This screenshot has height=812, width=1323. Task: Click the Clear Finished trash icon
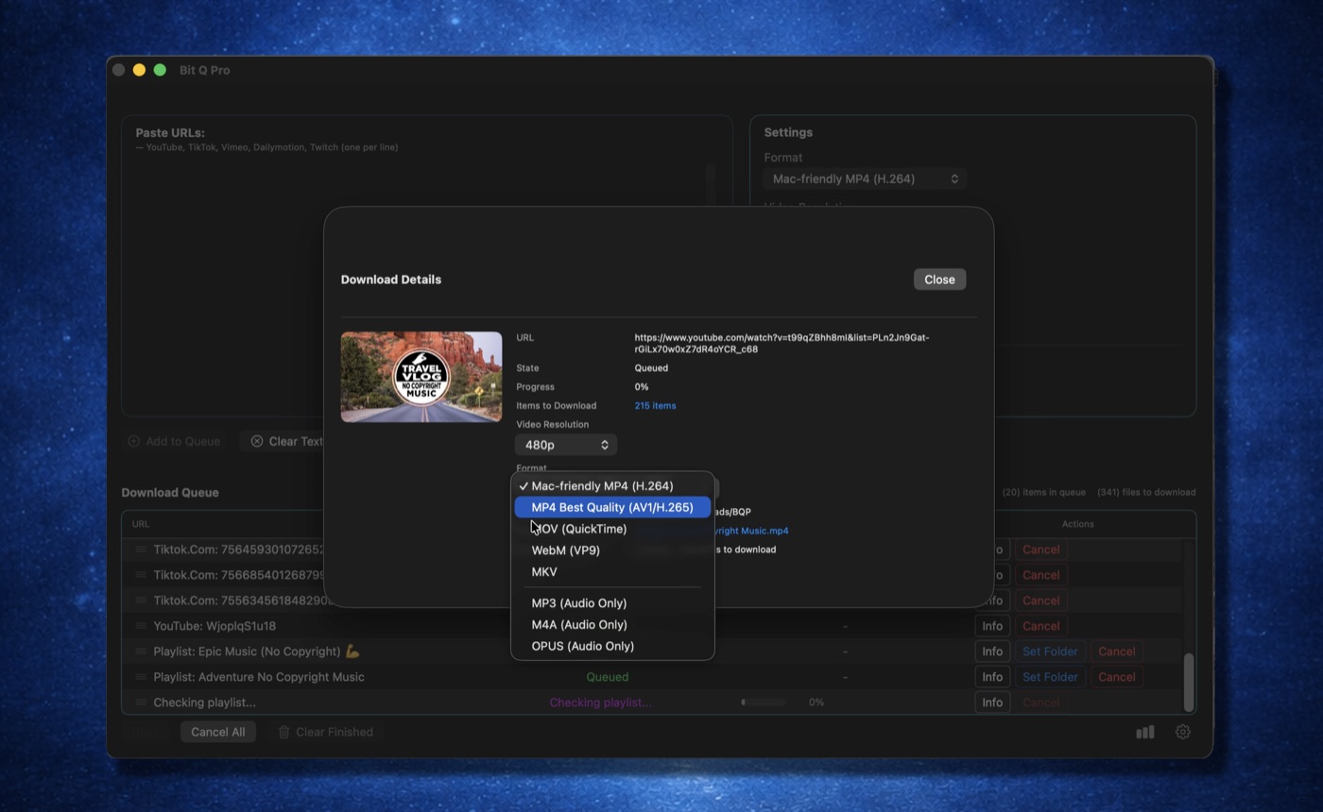point(283,732)
